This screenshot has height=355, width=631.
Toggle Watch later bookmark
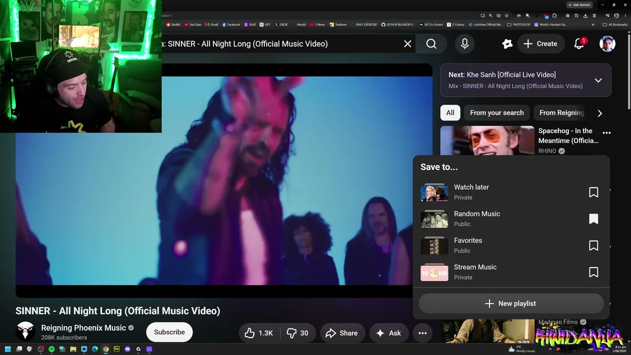[594, 192]
